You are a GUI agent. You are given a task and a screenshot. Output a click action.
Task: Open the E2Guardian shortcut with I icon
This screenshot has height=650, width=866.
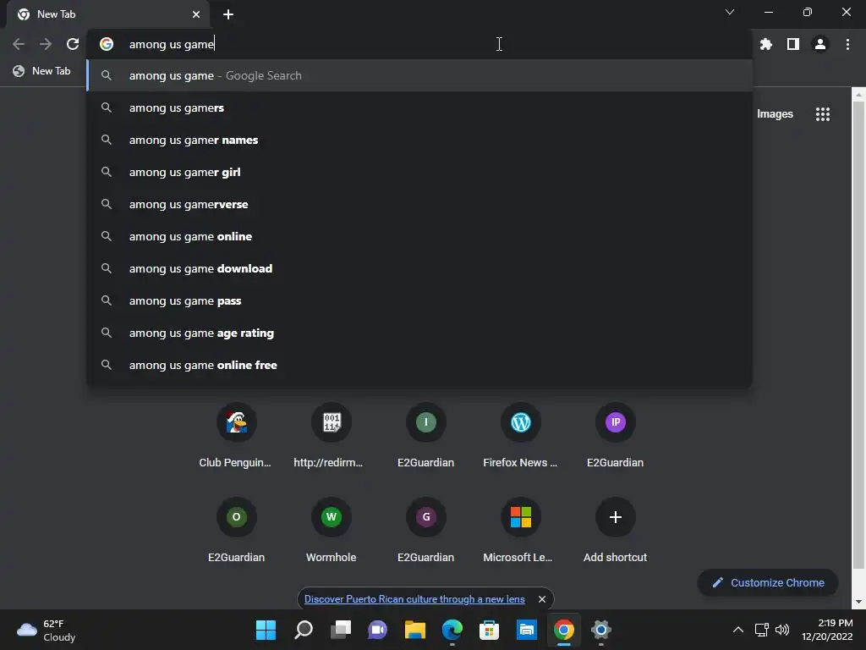(426, 437)
